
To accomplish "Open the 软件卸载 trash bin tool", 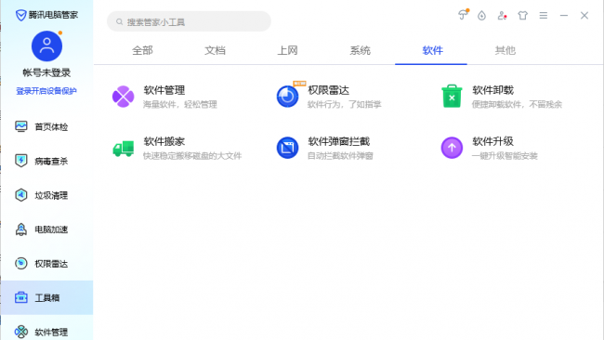I will [x=452, y=97].
